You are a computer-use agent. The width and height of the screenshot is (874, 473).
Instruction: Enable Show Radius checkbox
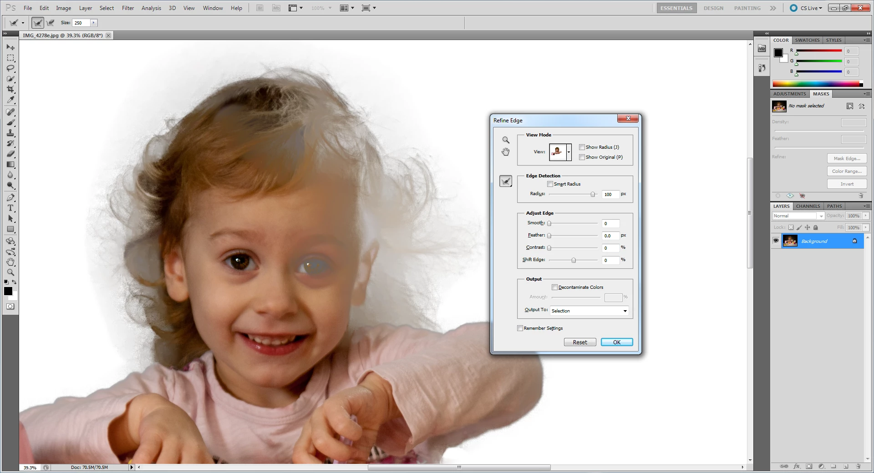click(582, 147)
